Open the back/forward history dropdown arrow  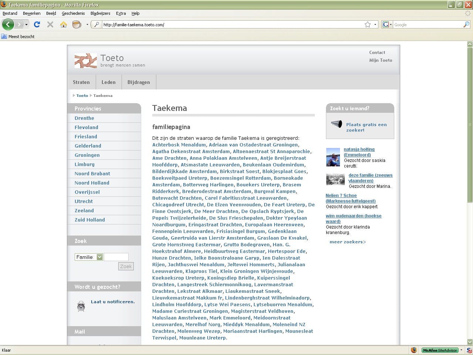point(26,25)
